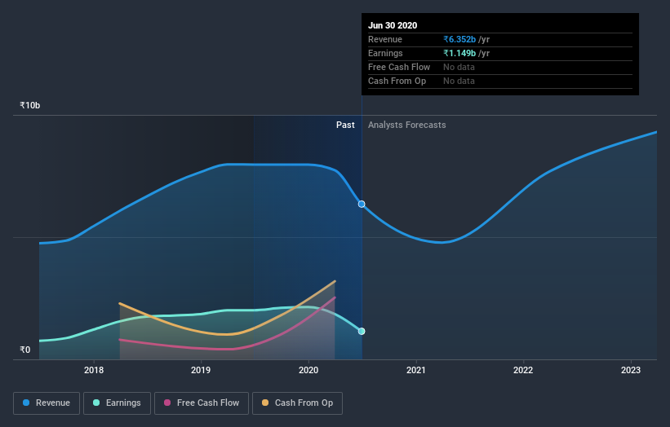Toggle the Revenue legend button
The image size is (670, 427).
pyautogui.click(x=47, y=403)
